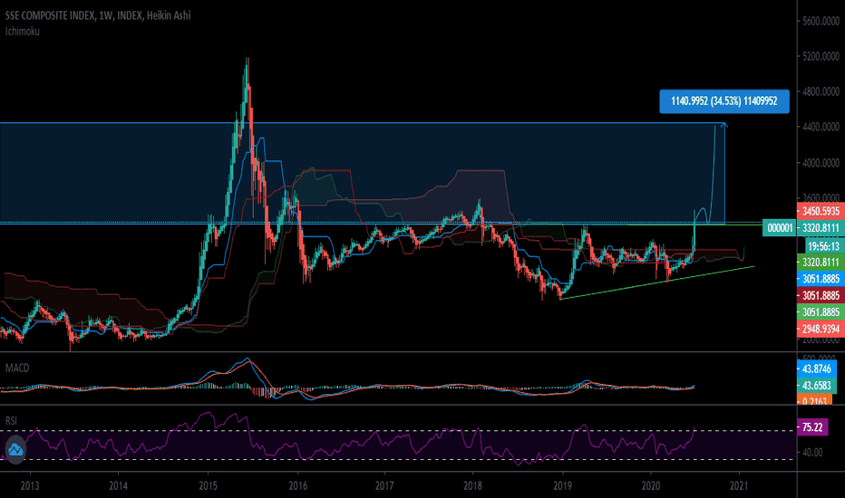The width and height of the screenshot is (845, 498).
Task: Click the orange 0.2163 histogram label
Action: (x=814, y=400)
